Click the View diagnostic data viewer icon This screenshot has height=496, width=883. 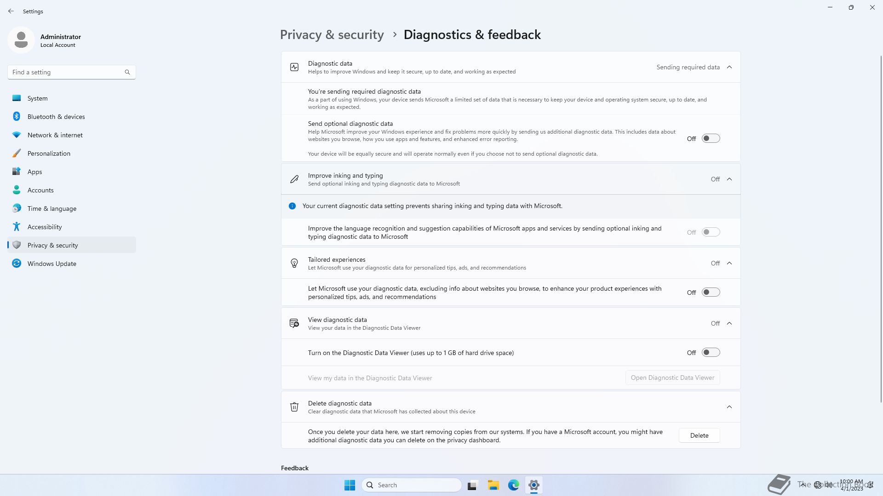(294, 324)
